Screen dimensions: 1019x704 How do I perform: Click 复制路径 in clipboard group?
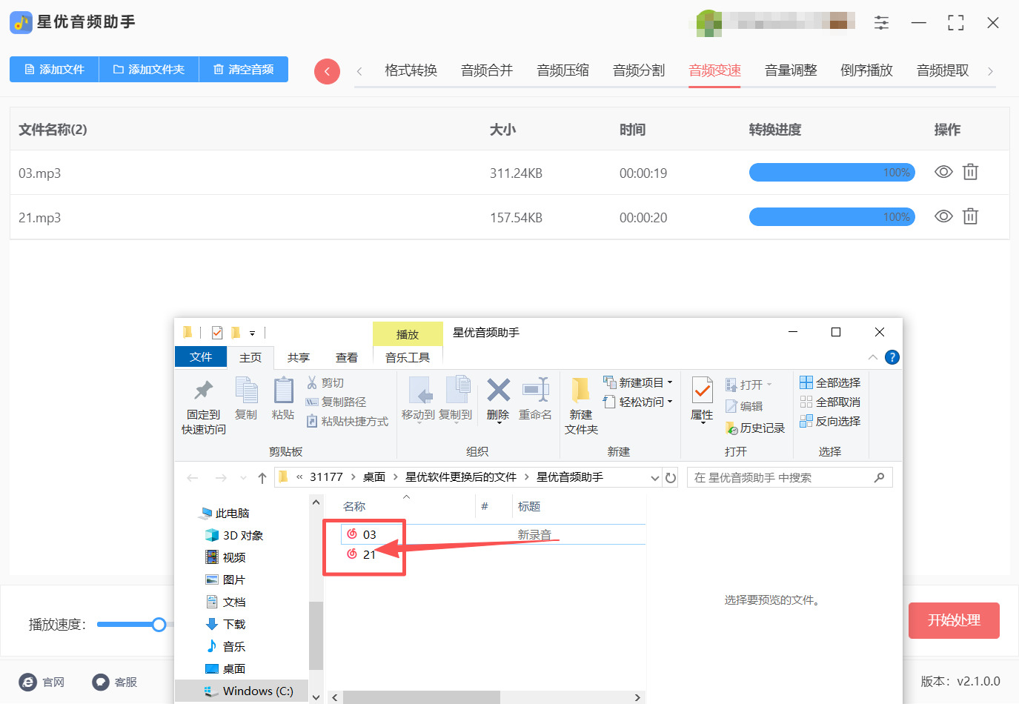coord(336,402)
